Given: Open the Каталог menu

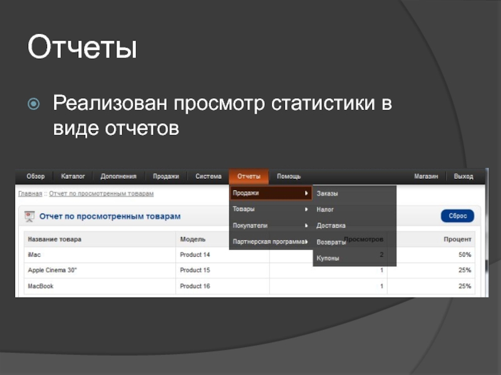Looking at the screenshot, I should 73,177.
